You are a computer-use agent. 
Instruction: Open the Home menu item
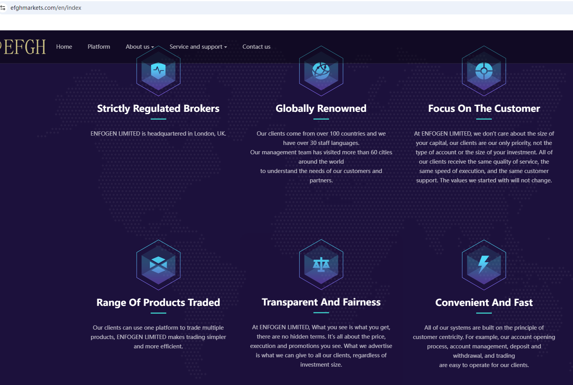[64, 47]
